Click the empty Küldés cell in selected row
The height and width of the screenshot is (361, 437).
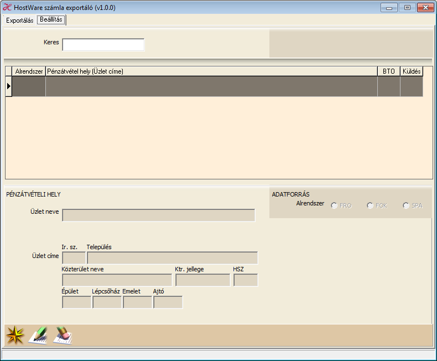[x=412, y=86]
